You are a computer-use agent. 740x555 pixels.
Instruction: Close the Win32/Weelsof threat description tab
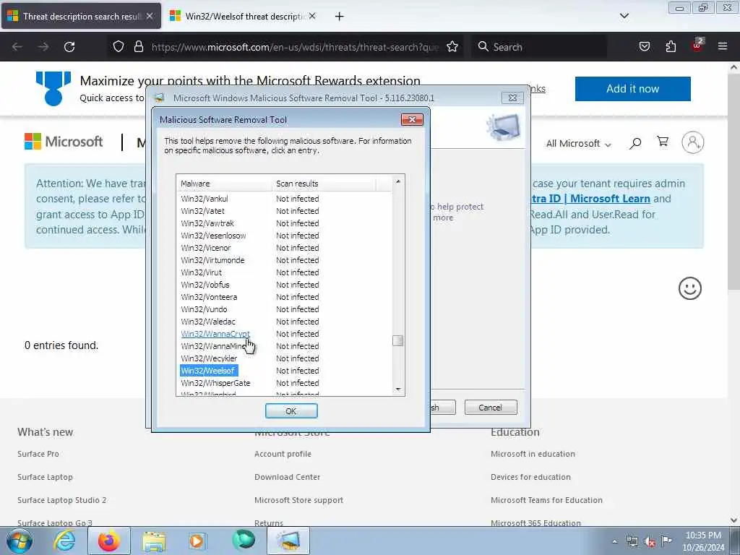pyautogui.click(x=312, y=16)
